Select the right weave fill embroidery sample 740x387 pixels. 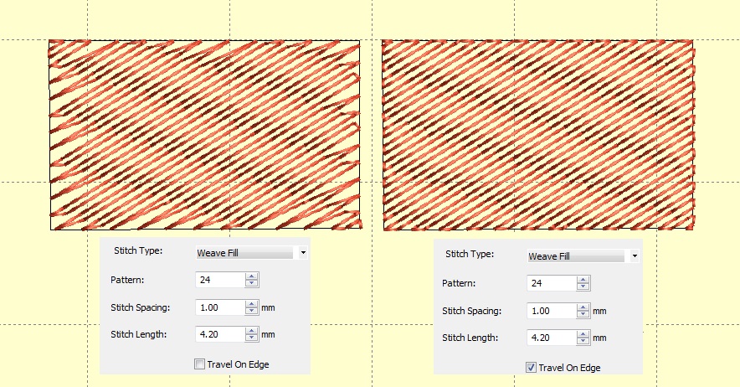pos(538,135)
